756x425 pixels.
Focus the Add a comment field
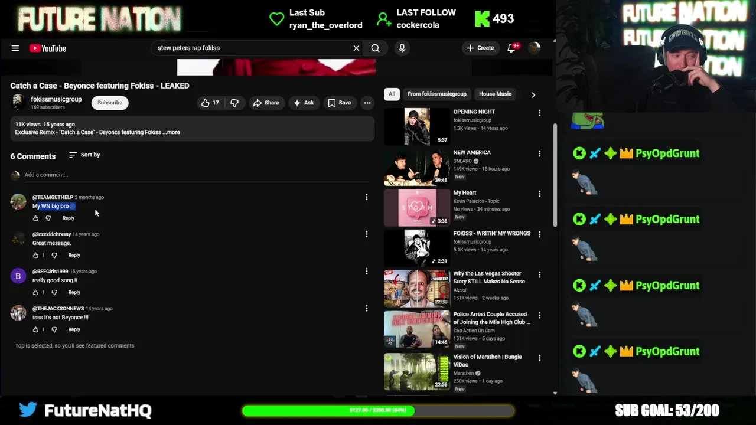coord(195,175)
